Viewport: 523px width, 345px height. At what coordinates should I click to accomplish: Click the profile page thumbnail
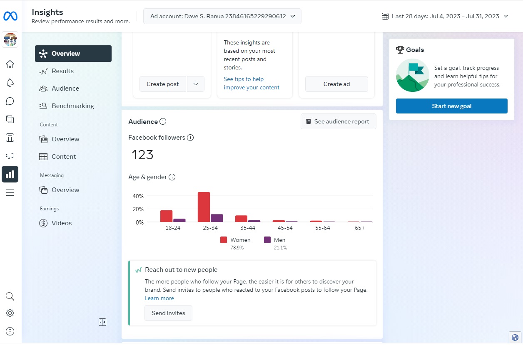(10, 40)
